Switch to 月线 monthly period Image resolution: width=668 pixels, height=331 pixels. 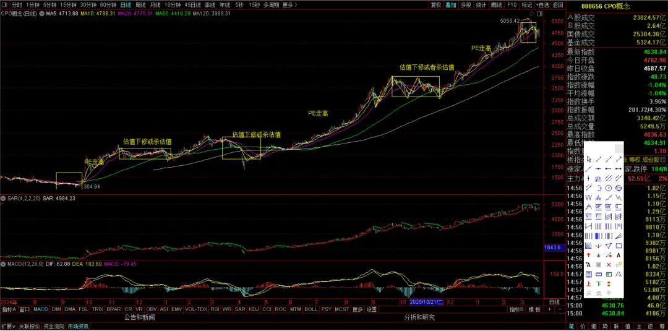click(155, 5)
